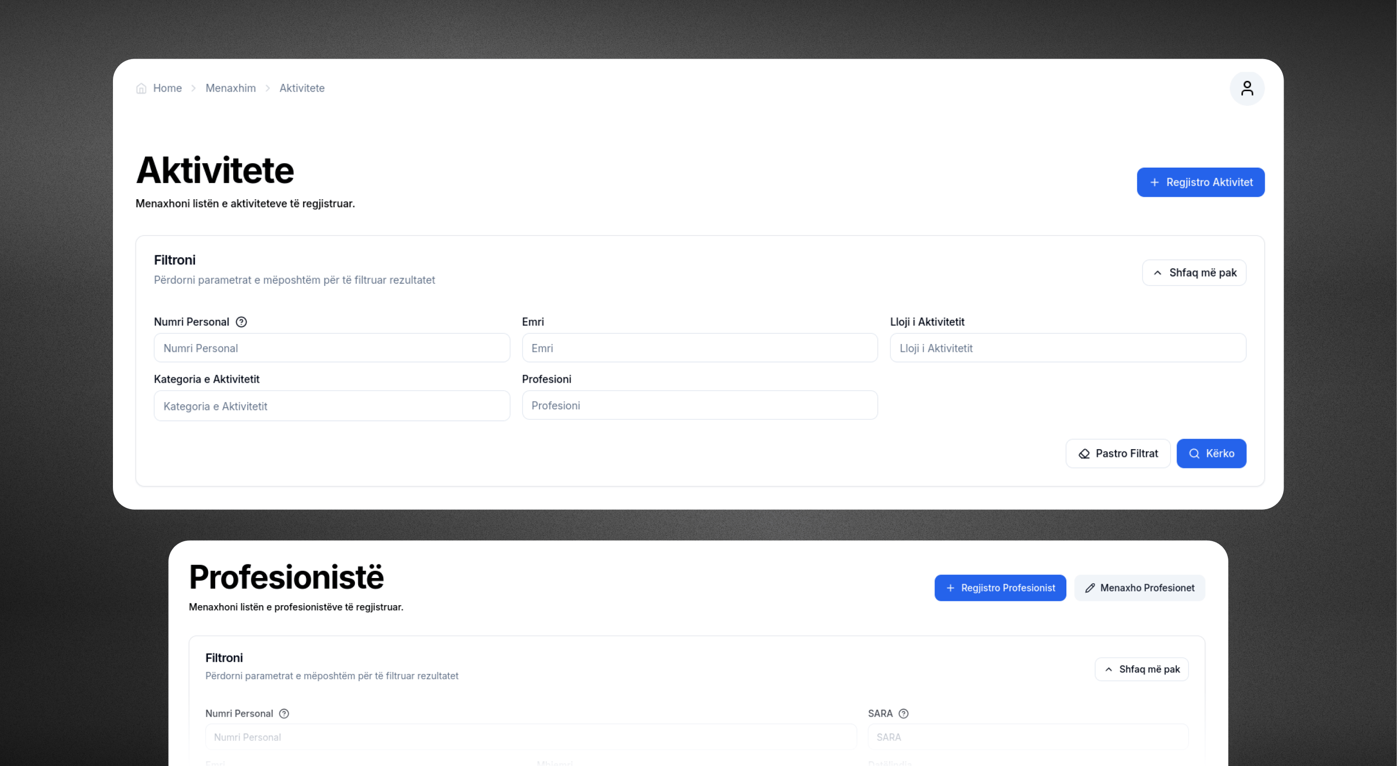Click the help icon next to Numri Personal in Aktivitete
This screenshot has width=1397, height=766.
(x=241, y=322)
